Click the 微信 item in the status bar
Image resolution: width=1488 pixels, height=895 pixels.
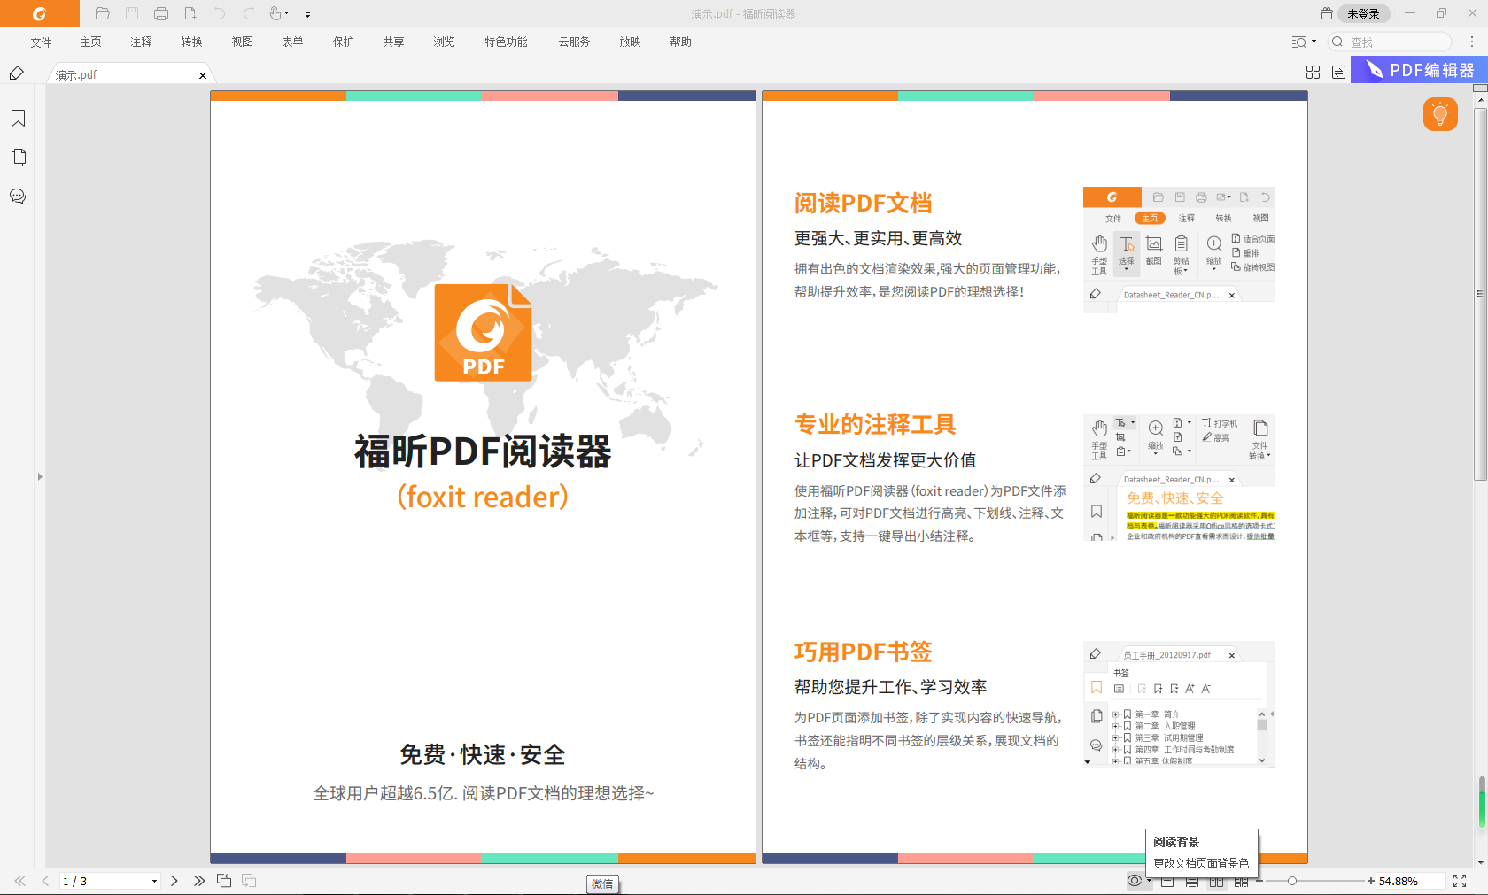[602, 883]
